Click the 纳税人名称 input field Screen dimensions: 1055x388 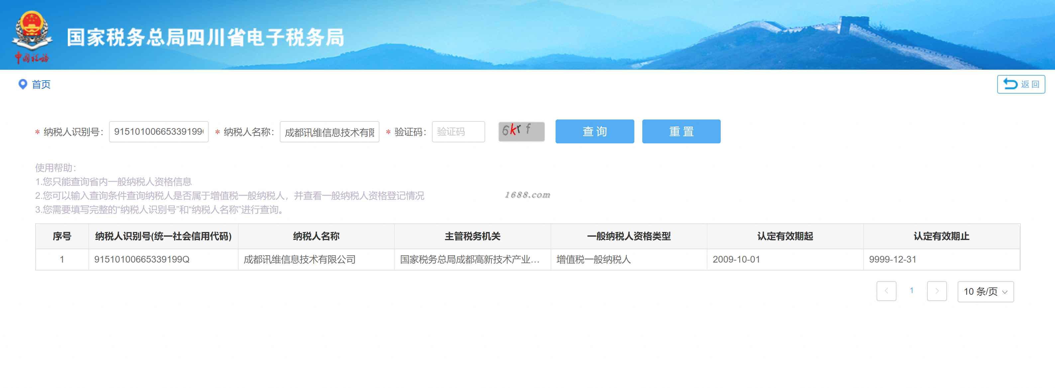[x=329, y=132]
